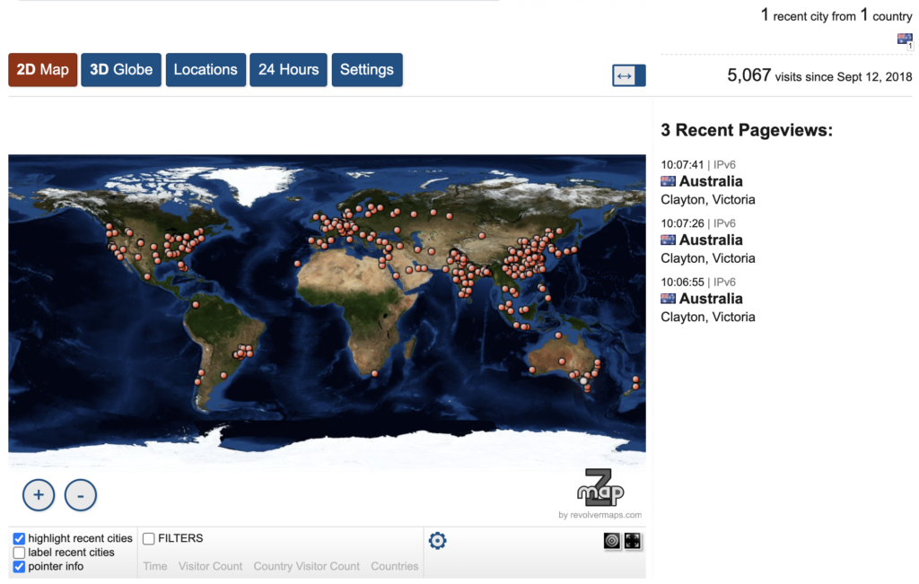919x584 pixels.
Task: Open map options via the blue gear icon
Action: (437, 540)
